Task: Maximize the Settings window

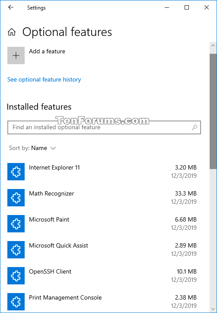Action: [x=187, y=7]
